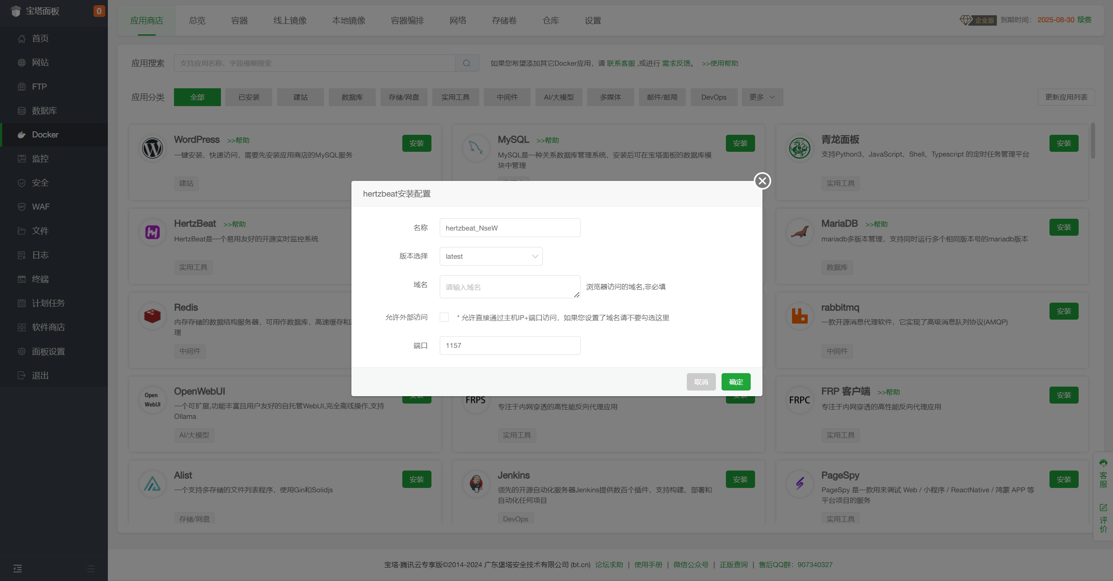The image size is (1113, 581).
Task: Click the Alist app logo
Action: click(x=152, y=484)
